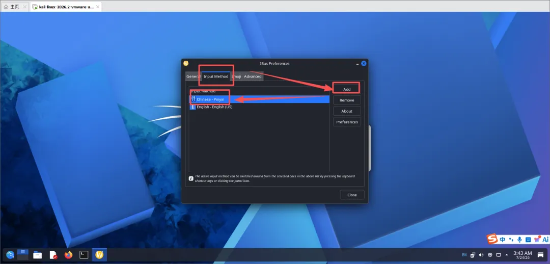Select the Chinese - Pinyin row

click(259, 99)
